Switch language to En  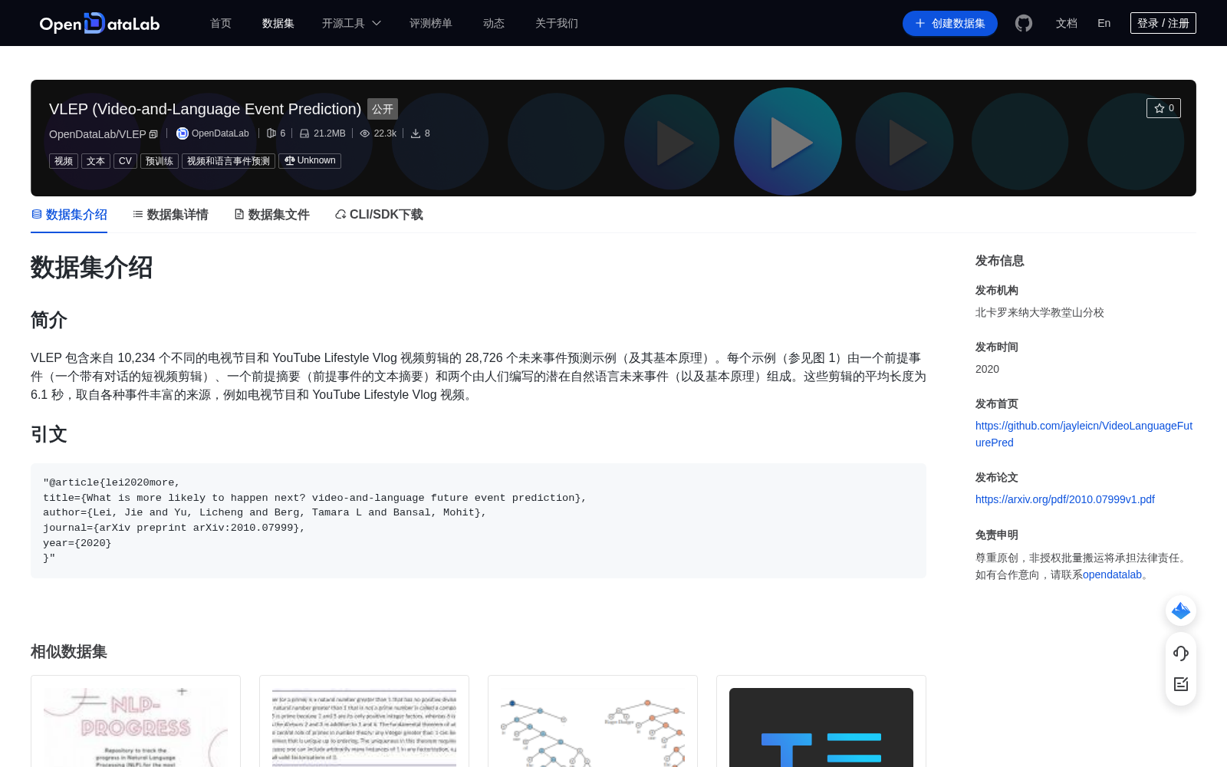click(x=1104, y=23)
